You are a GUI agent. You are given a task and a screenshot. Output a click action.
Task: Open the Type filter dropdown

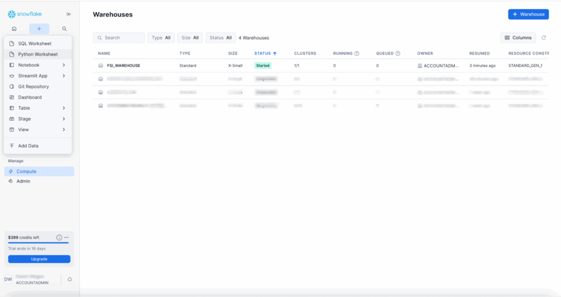click(x=161, y=38)
